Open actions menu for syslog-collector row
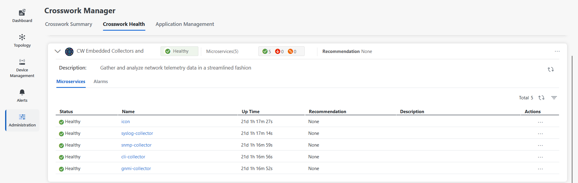This screenshot has width=578, height=183. tap(540, 134)
